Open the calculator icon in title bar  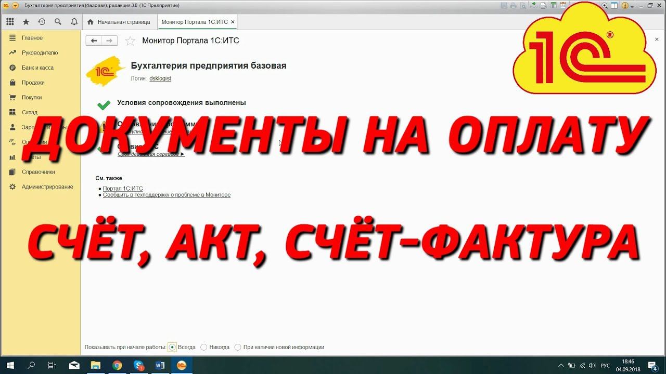(554, 6)
